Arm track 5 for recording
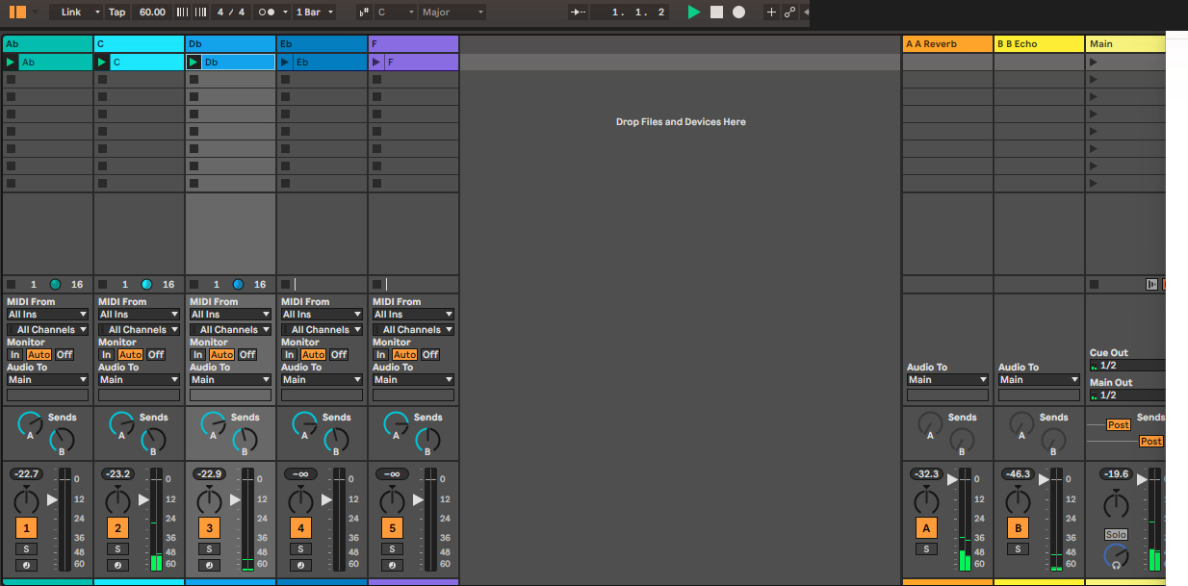This screenshot has height=586, width=1188. (x=393, y=565)
